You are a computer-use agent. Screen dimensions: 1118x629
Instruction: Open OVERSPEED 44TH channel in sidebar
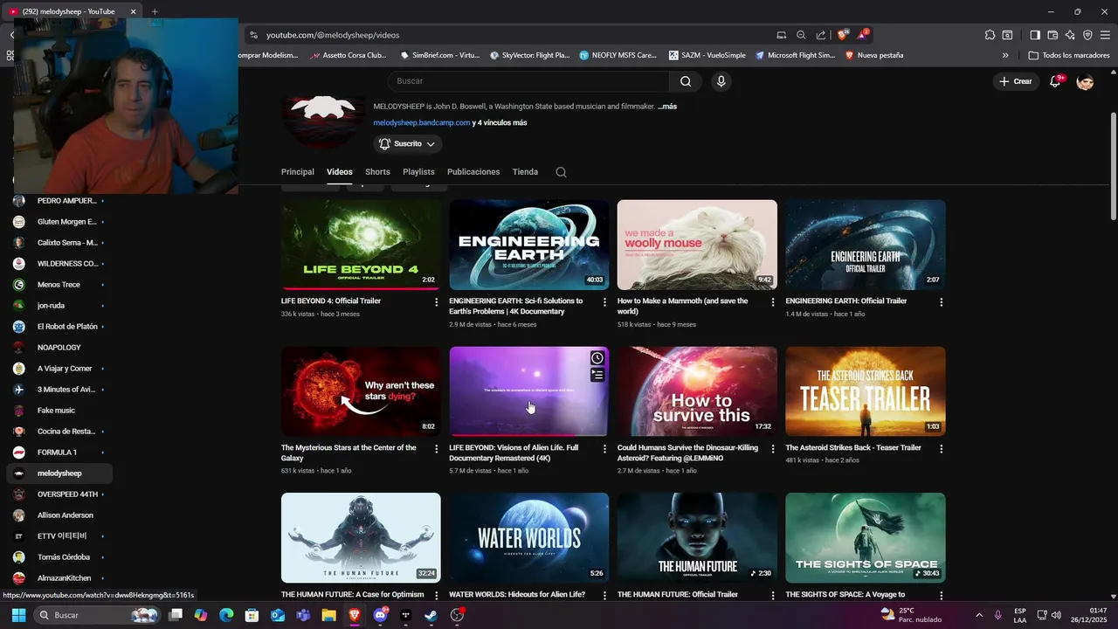[59, 494]
